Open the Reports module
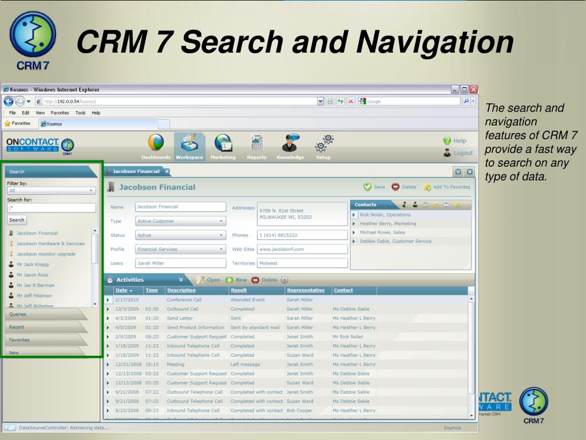Viewport: 586px width, 440px height. coord(257,147)
